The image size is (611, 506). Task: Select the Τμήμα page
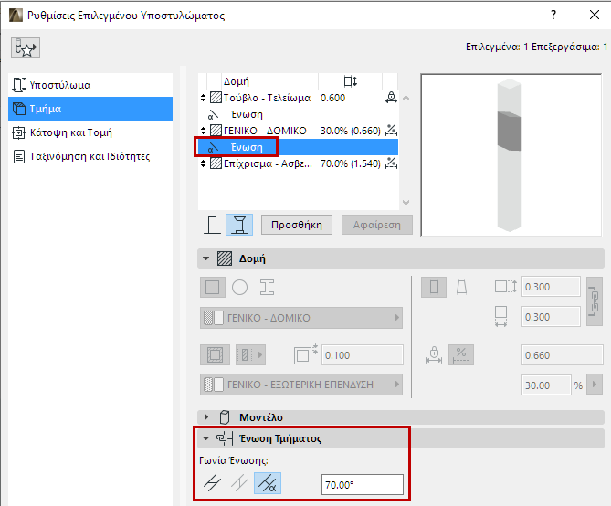[x=90, y=109]
